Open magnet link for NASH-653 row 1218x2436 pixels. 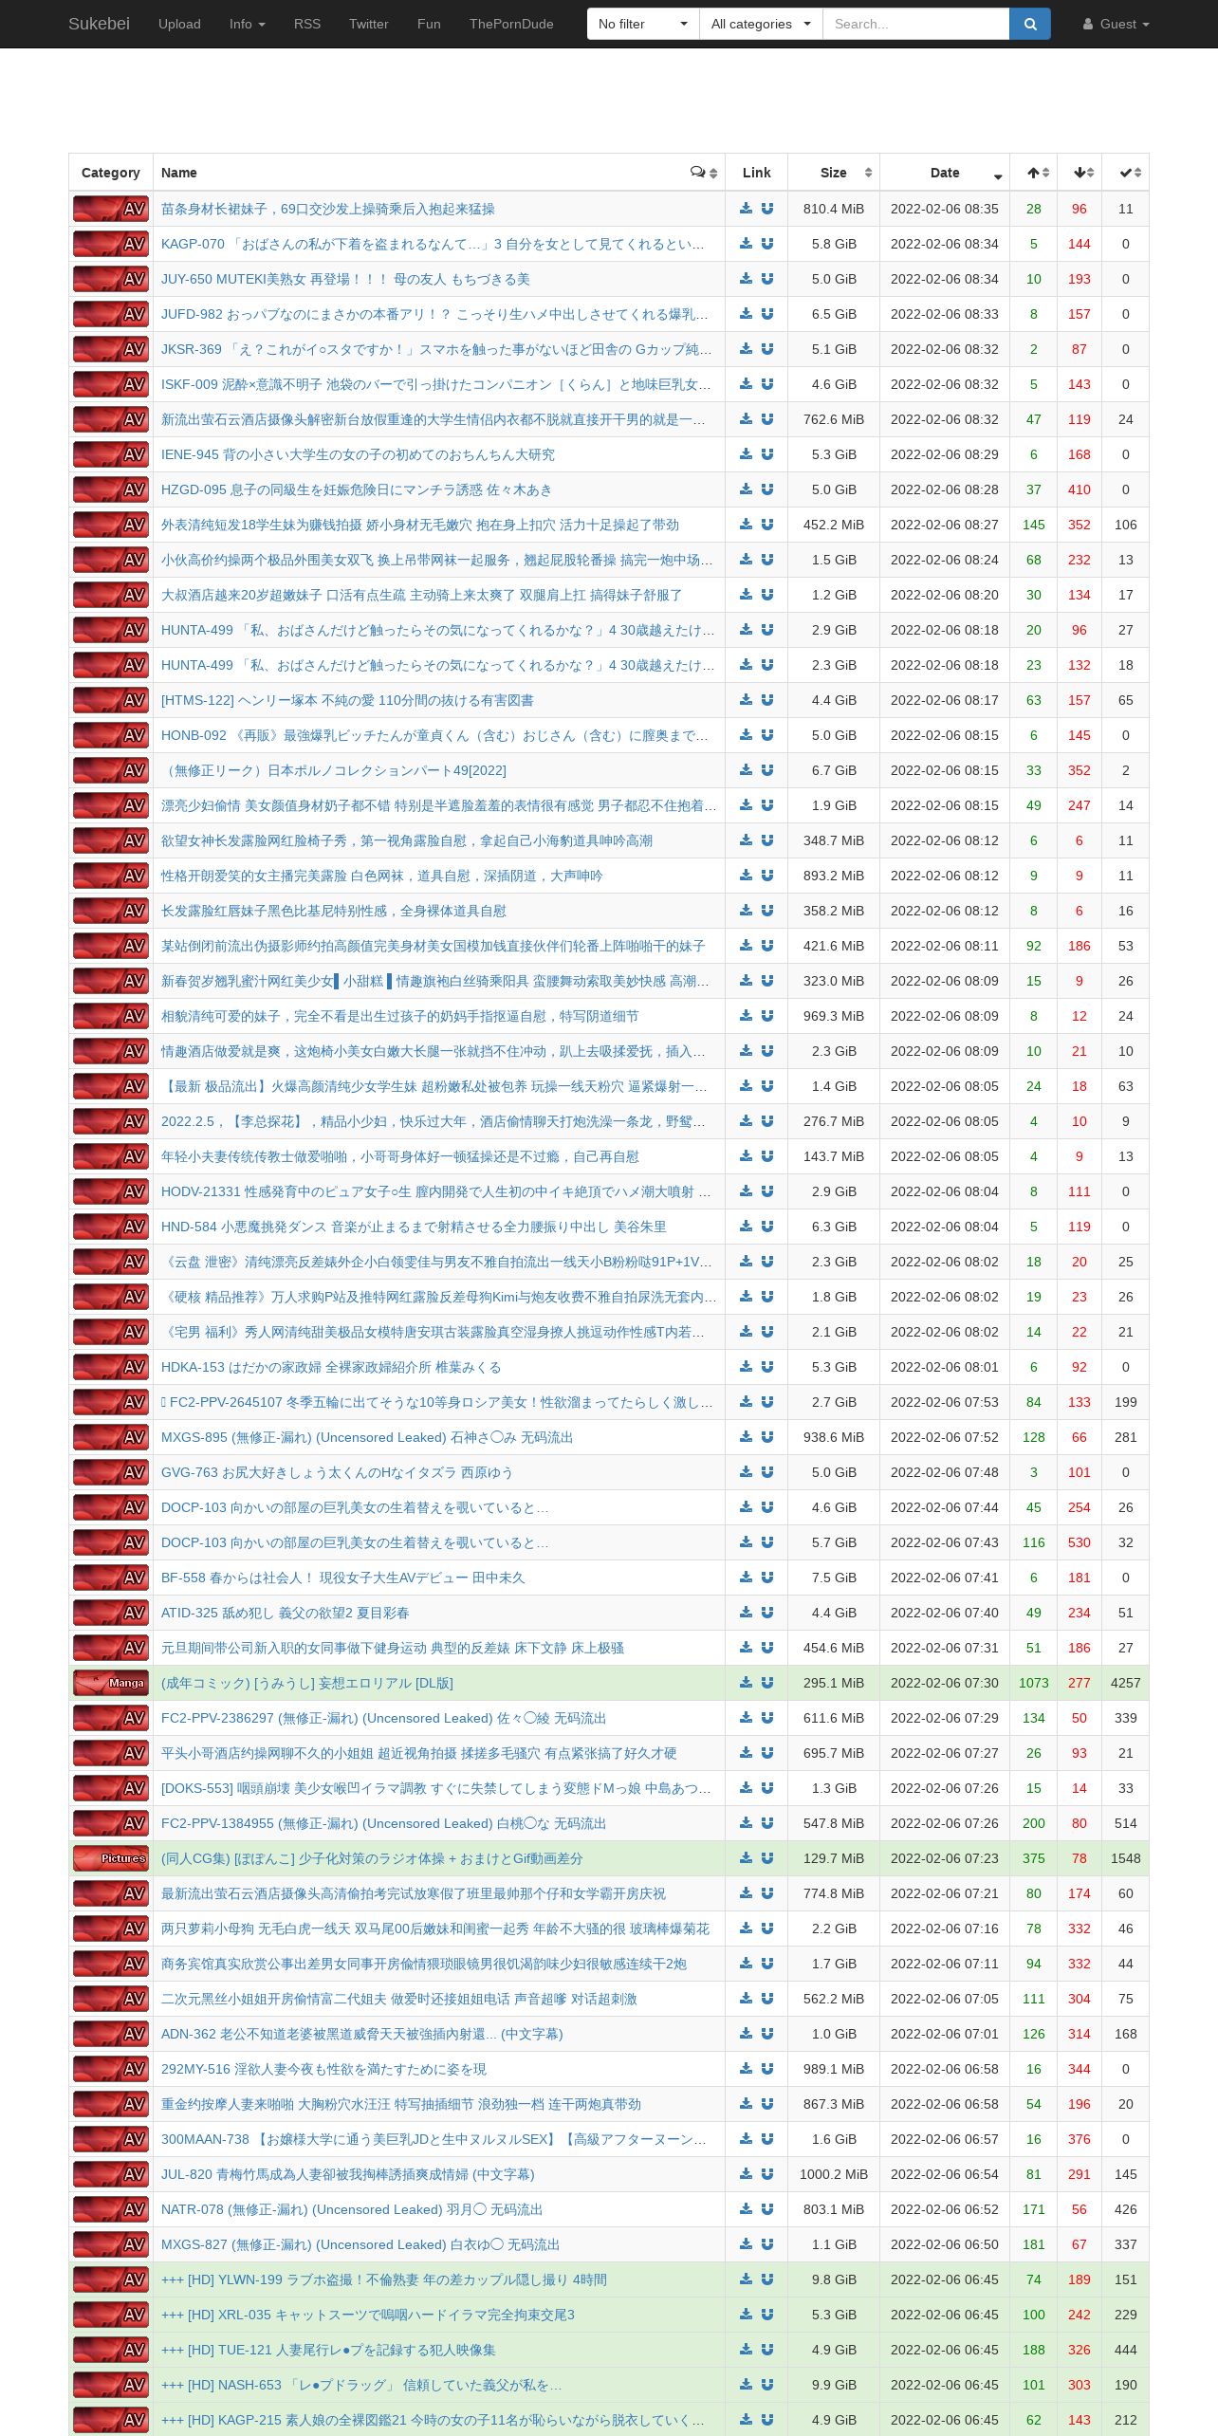(x=767, y=2385)
